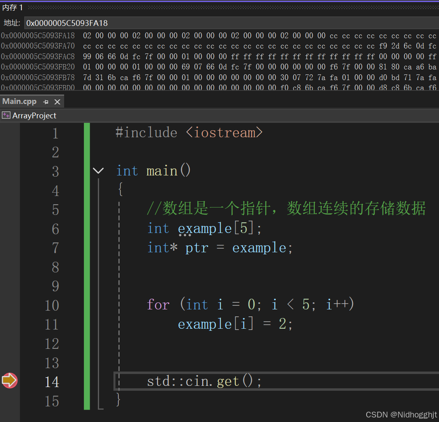Click the 'i++' increment on line 10
Image resolution: width=439 pixels, height=422 pixels.
pos(337,304)
